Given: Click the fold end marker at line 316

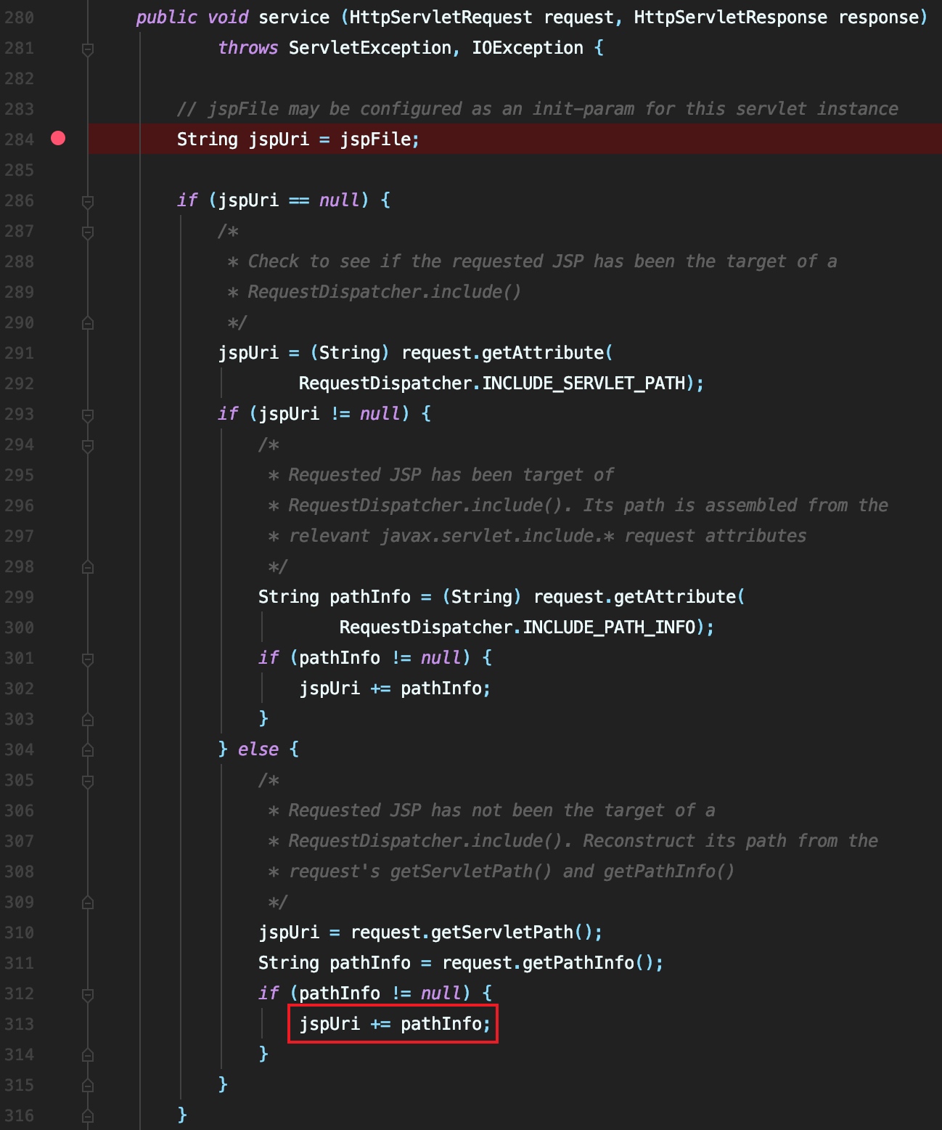Looking at the screenshot, I should tap(88, 1116).
